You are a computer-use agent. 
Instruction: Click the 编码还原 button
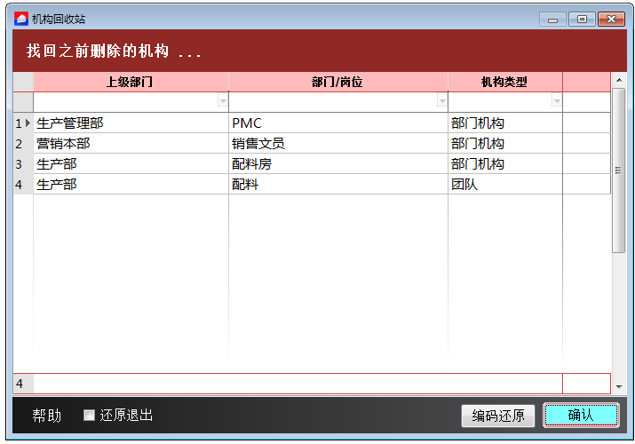point(498,416)
